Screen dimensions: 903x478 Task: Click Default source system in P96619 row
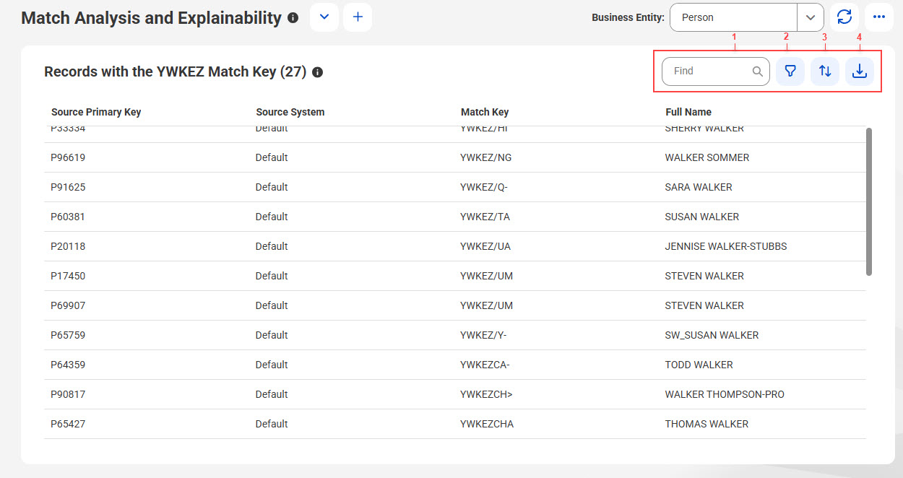[x=272, y=157]
